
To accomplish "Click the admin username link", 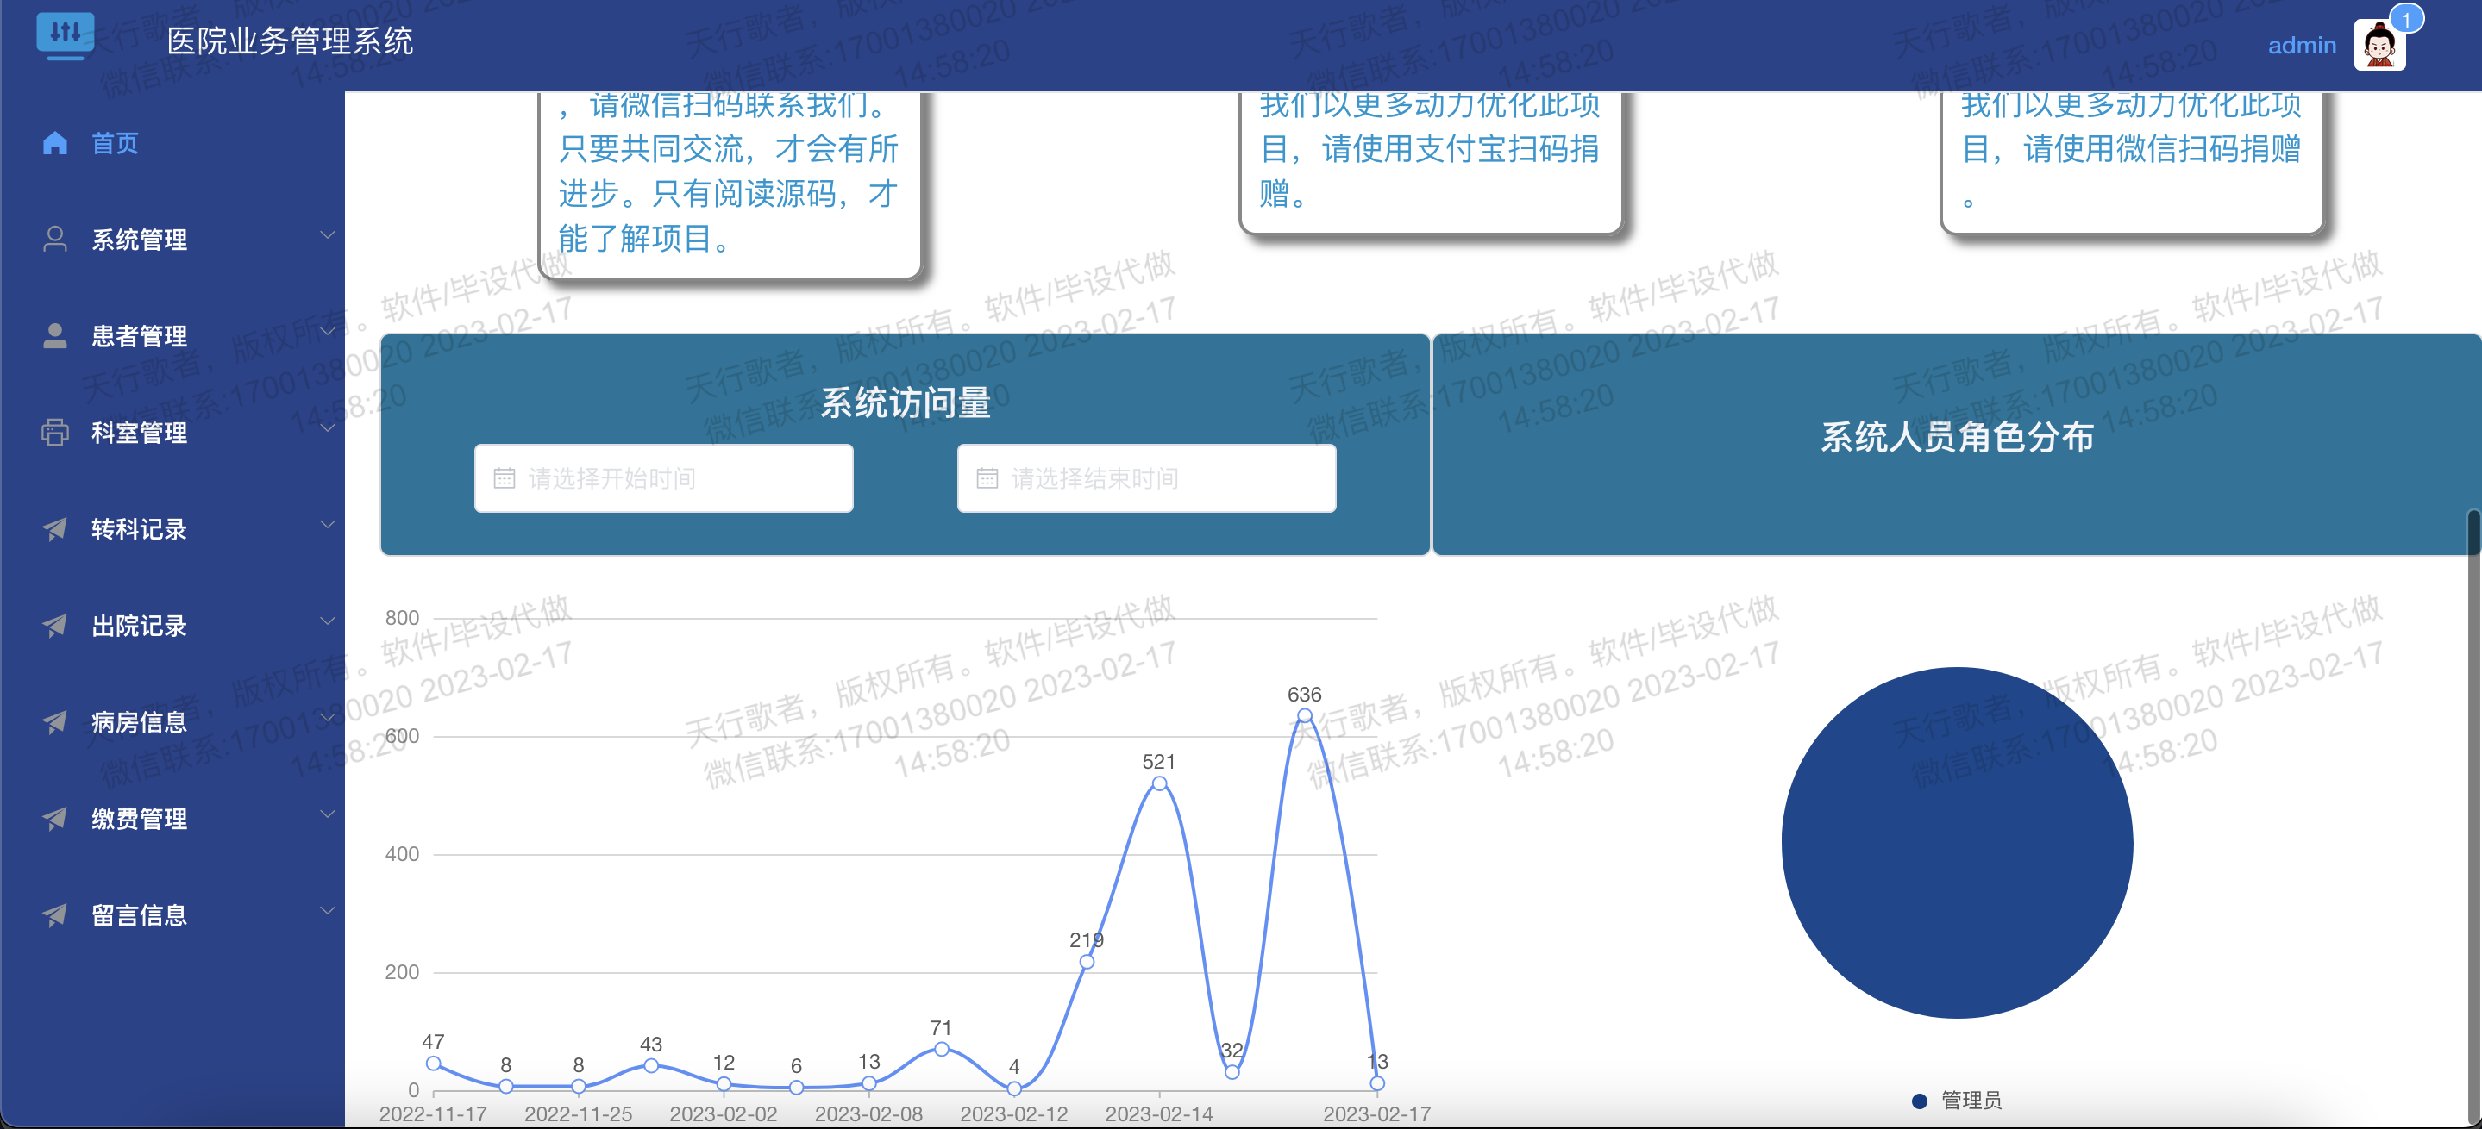I will pyautogui.click(x=2301, y=45).
